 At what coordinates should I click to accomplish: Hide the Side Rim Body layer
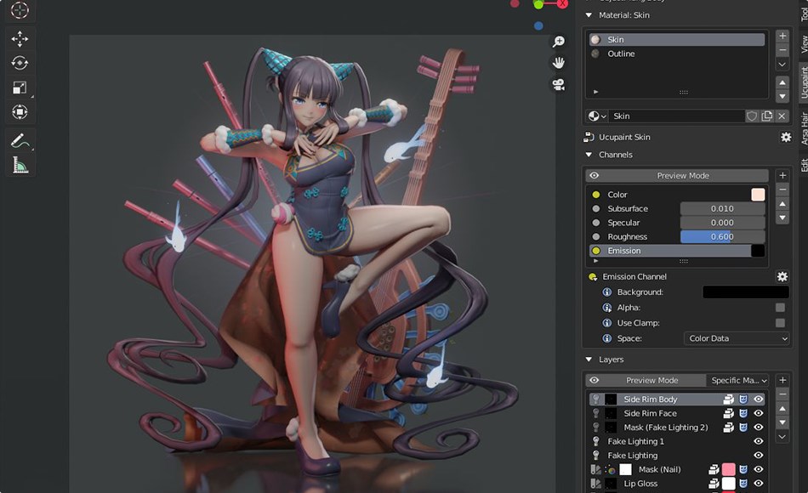pos(757,399)
